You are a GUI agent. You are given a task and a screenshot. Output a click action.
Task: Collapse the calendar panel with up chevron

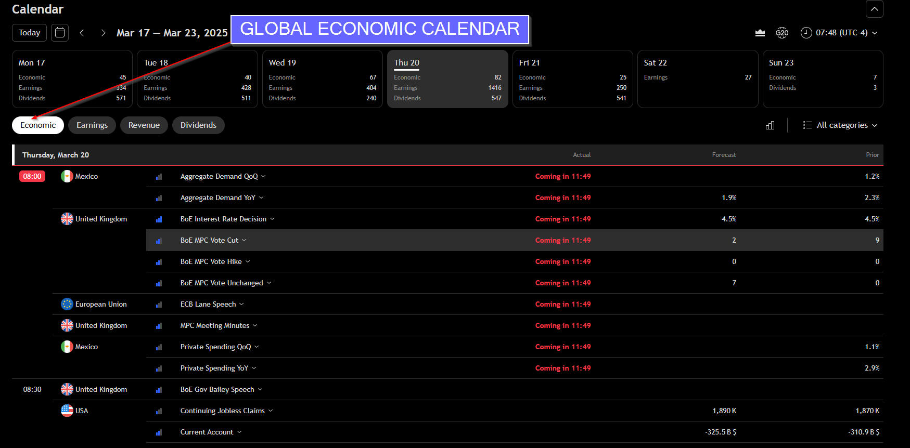pos(874,9)
